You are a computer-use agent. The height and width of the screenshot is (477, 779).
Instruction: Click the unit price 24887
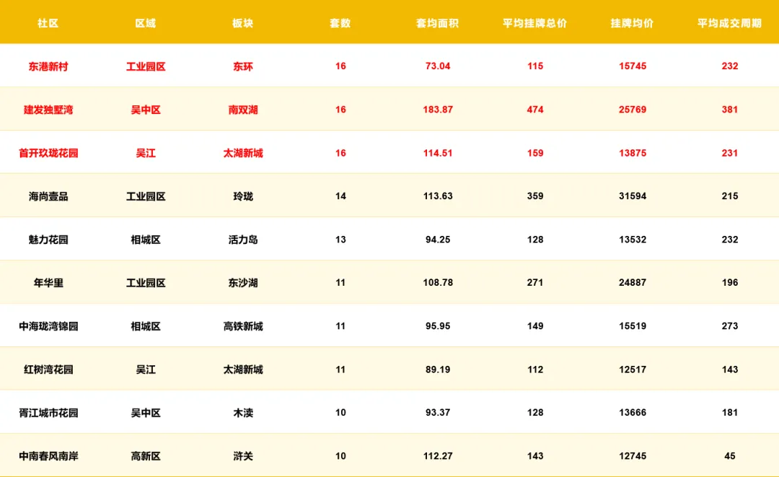click(x=633, y=282)
